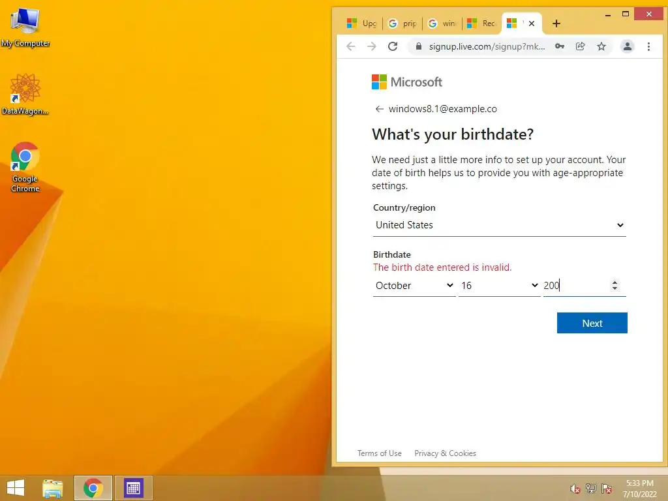Bookmark this page with the star

tap(601, 46)
